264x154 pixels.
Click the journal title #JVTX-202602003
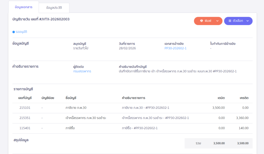41,19
